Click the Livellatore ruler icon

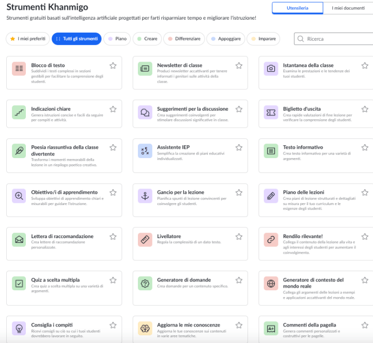(x=145, y=240)
